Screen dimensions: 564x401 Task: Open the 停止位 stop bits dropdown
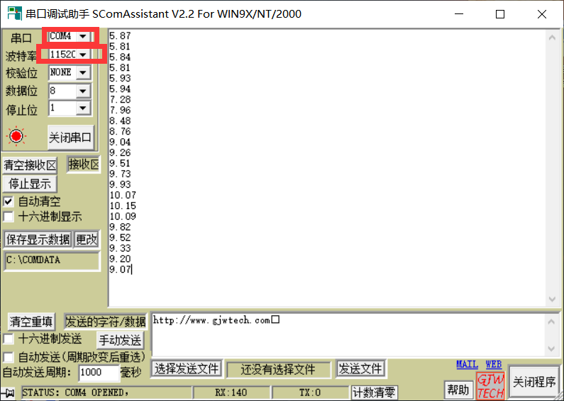83,108
